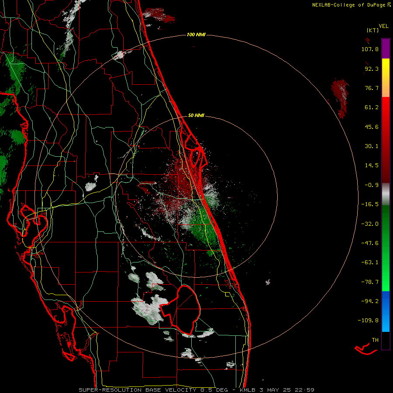Select the -16.5 scale value
Image resolution: width=393 pixels, height=393 pixels.
click(370, 204)
